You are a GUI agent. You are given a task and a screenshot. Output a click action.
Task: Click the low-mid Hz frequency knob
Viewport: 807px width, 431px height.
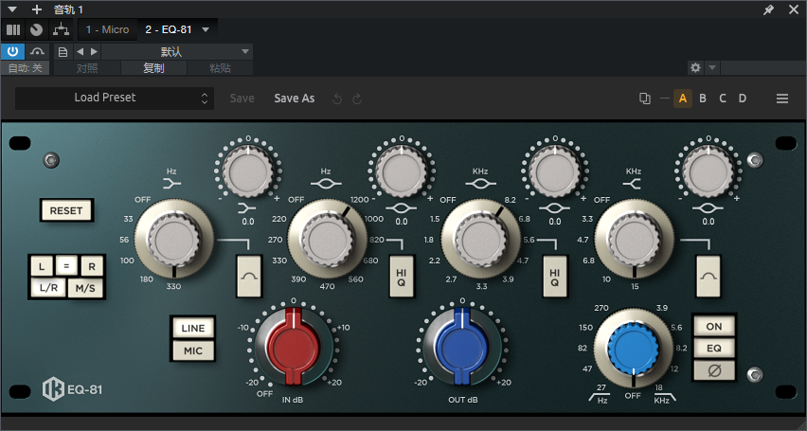pos(328,240)
